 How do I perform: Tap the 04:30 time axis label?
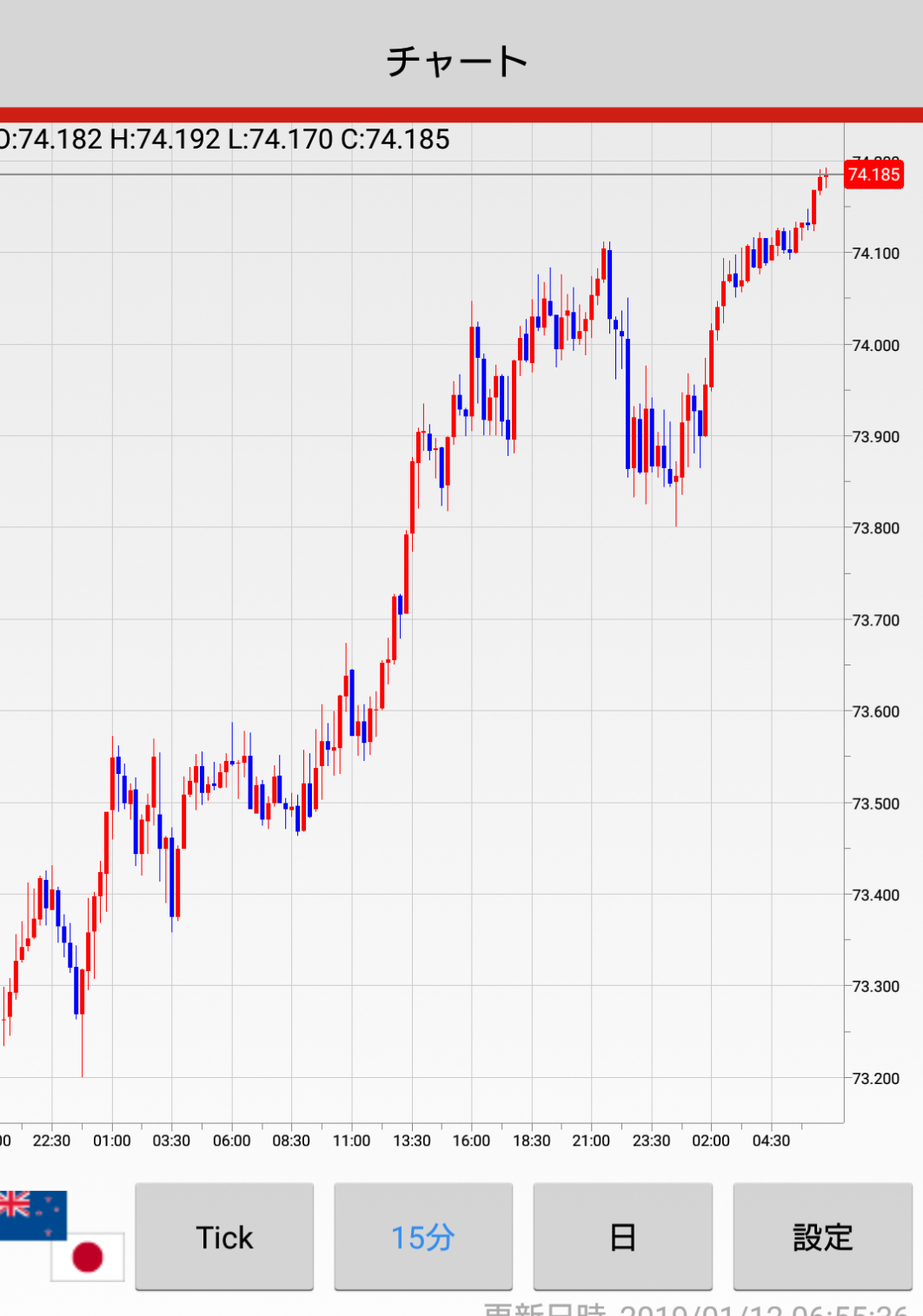pyautogui.click(x=771, y=1141)
